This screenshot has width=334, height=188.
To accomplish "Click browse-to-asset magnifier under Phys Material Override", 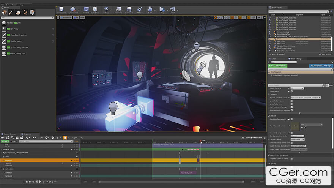I will coord(305,128).
